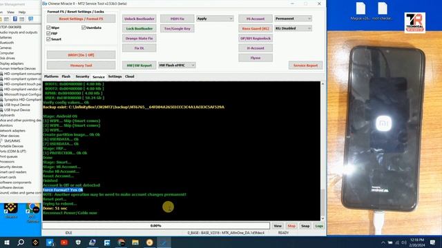Open the Permanent dropdown next to Mi Account
This screenshot has height=248, width=442.
(293, 19)
